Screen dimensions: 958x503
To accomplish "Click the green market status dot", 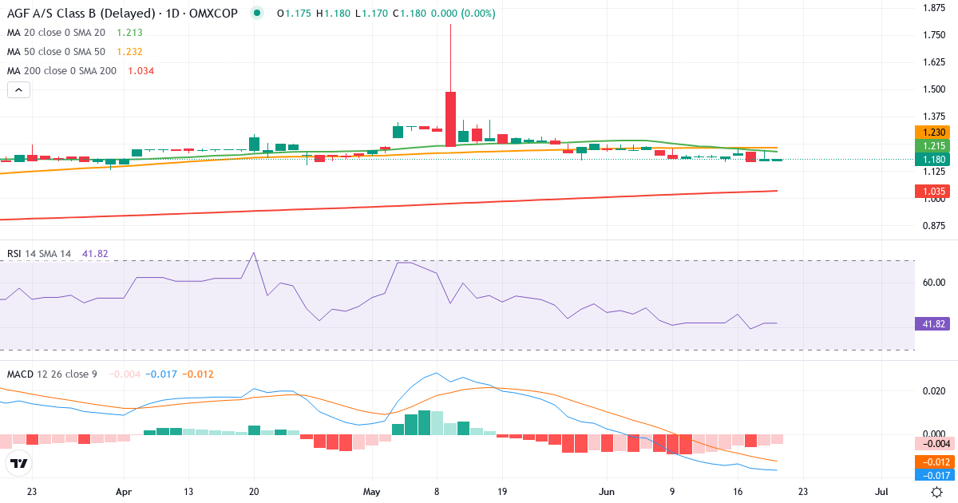I will click(256, 14).
